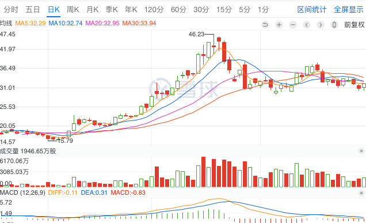Image resolution: width=366 pixels, height=223 pixels.
Task: Open 全屏显示 fullscreen view
Action: point(349,10)
